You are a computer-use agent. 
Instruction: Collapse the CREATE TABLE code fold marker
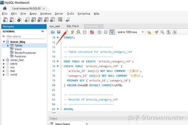61,66
